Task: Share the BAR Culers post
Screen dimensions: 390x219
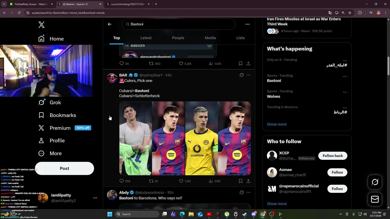Action: [248, 181]
